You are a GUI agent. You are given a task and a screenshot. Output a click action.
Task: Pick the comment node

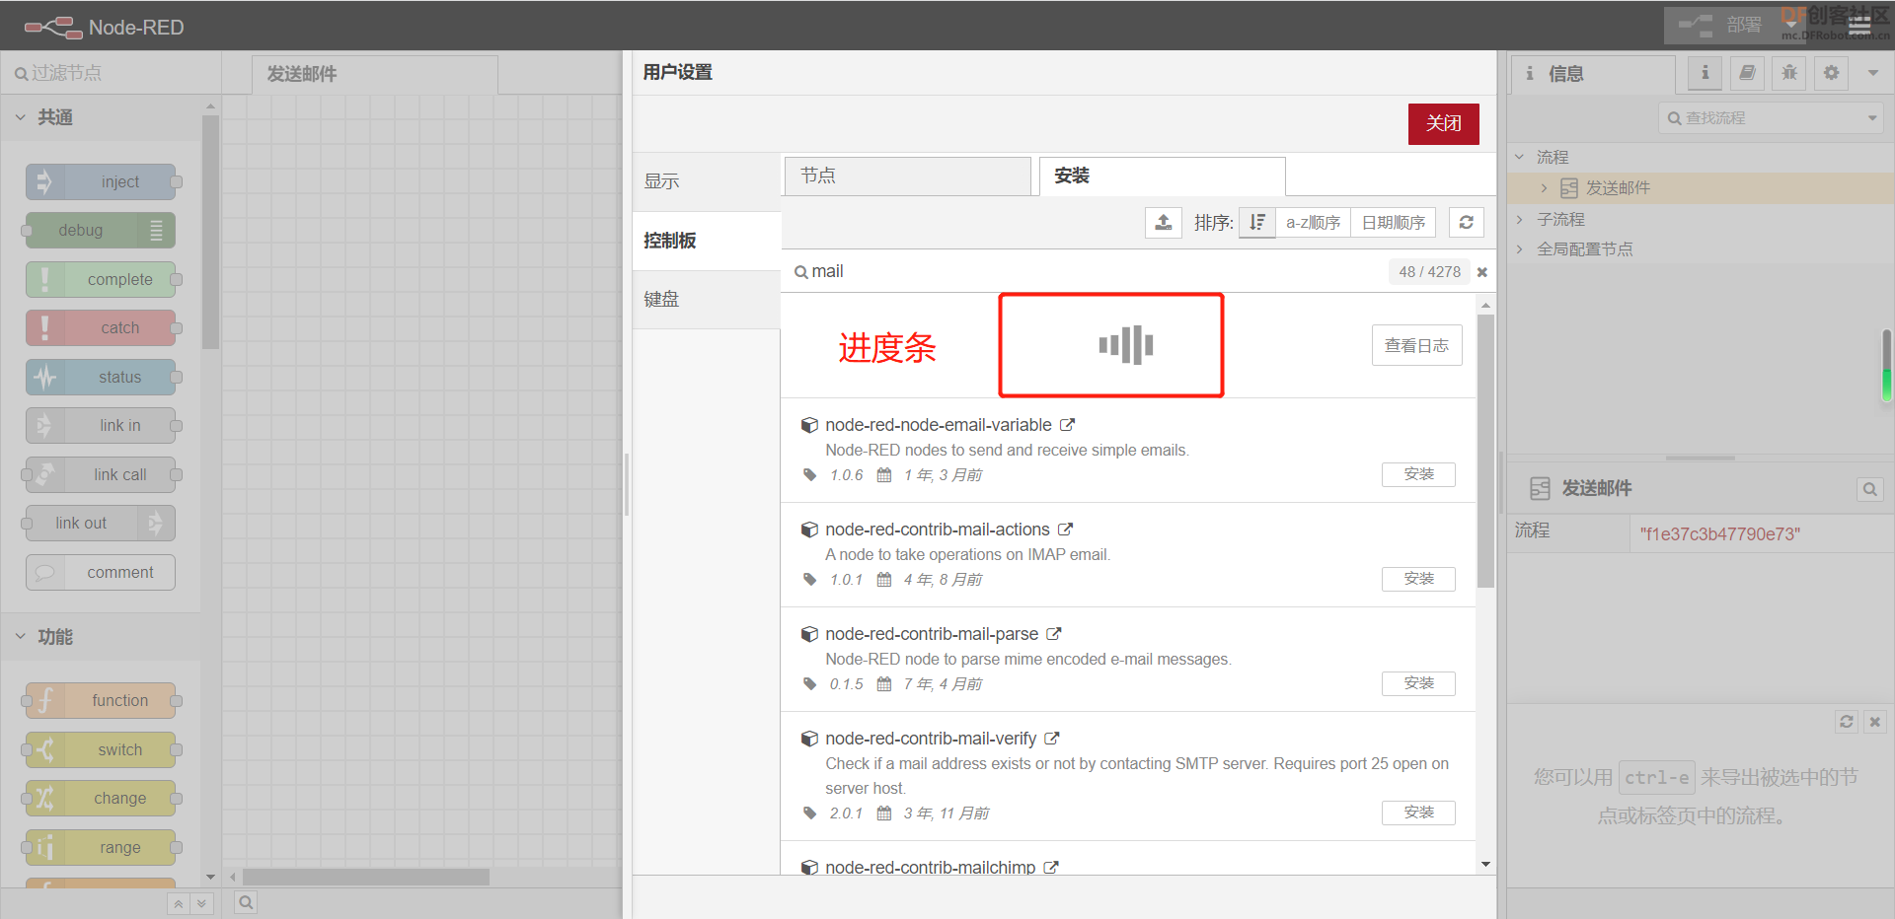pyautogui.click(x=101, y=572)
